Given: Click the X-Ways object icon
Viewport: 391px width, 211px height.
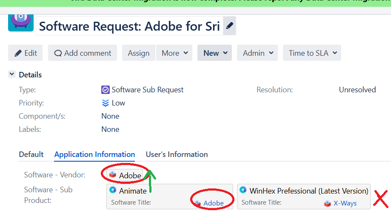Looking at the screenshot, I should [328, 203].
